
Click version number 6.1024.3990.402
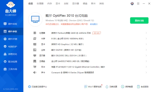pos(11,89)
